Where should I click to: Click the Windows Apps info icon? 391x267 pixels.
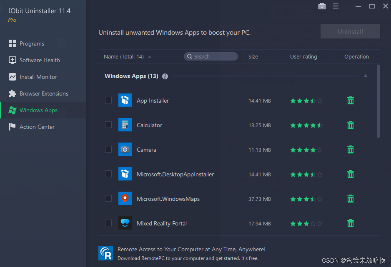(165, 76)
